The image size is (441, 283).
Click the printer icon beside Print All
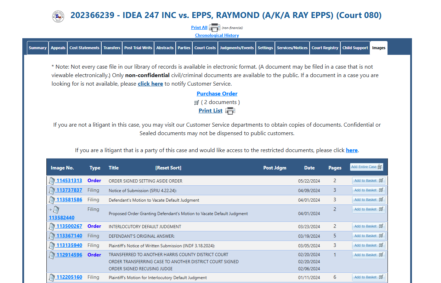(x=215, y=28)
